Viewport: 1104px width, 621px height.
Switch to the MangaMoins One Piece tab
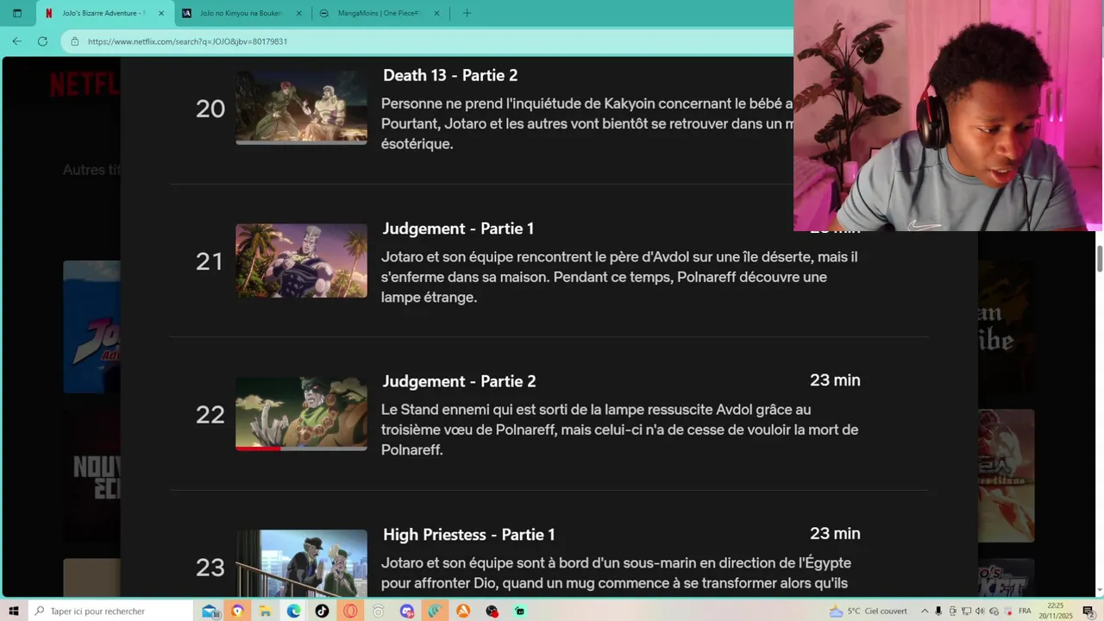click(x=379, y=13)
